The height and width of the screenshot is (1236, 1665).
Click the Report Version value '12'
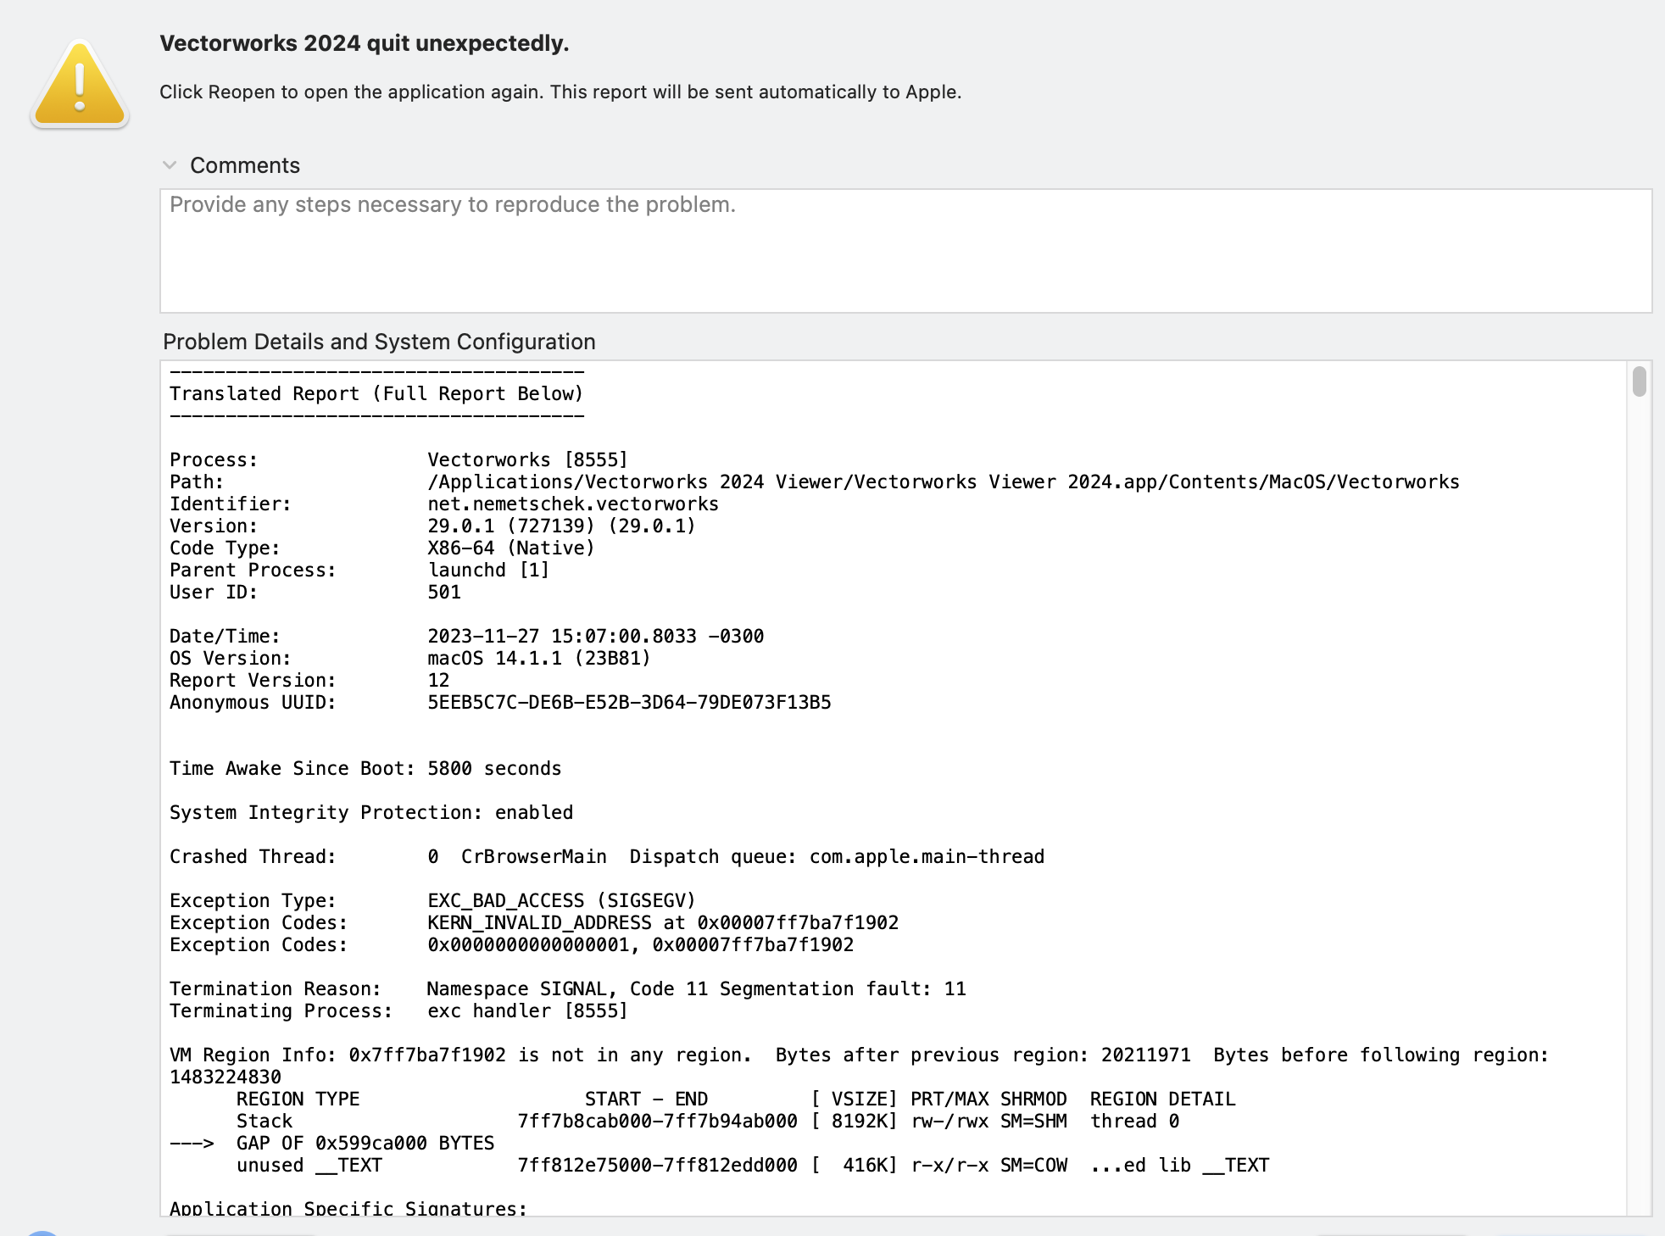[x=438, y=680]
